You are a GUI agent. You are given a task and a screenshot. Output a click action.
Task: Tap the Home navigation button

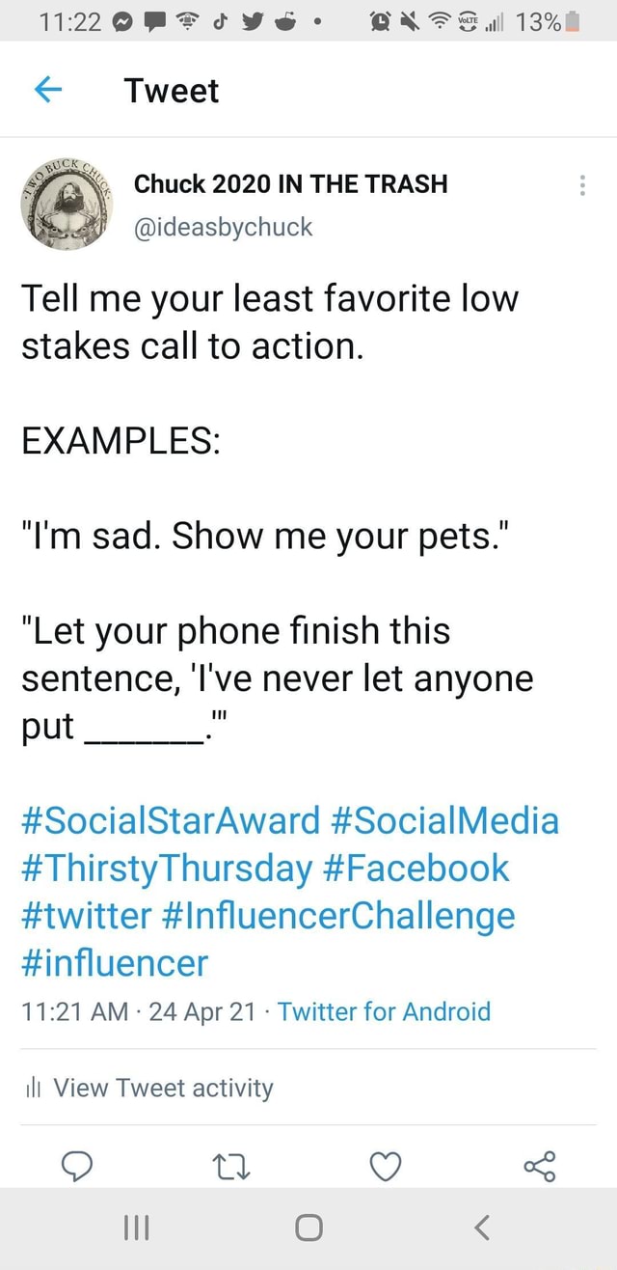(308, 1228)
